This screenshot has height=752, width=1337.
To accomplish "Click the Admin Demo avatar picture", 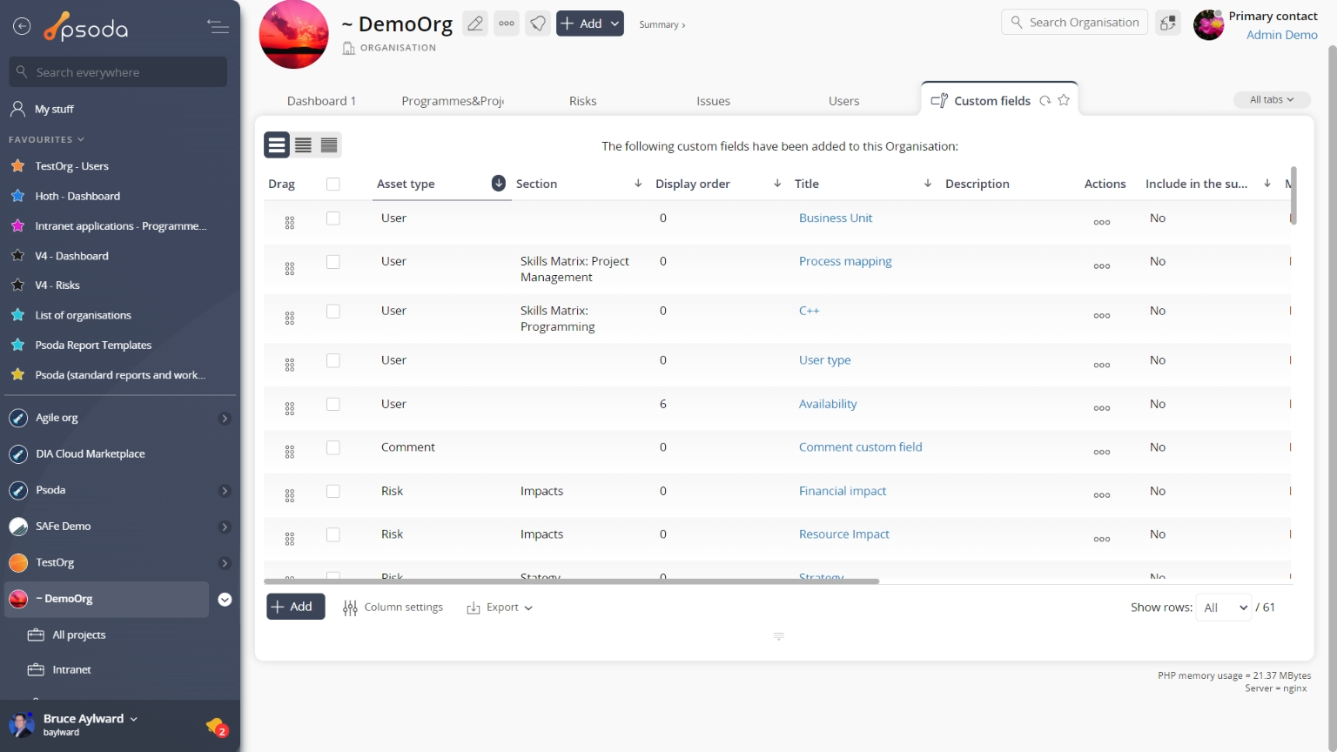I will coord(1208,25).
